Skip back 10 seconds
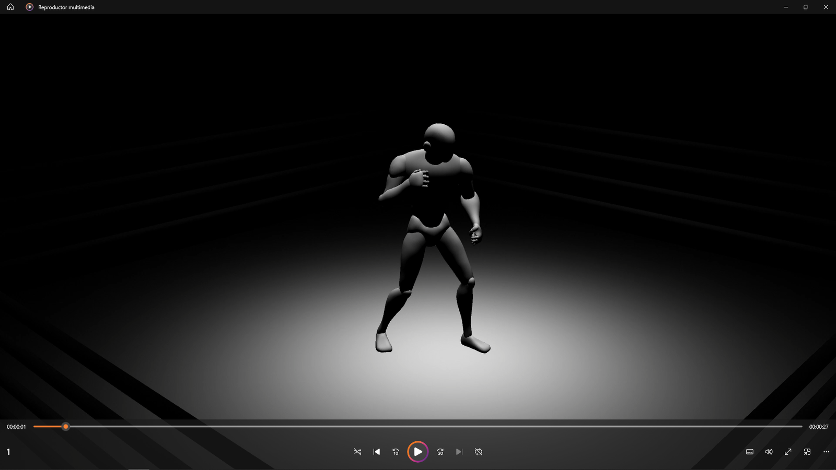The height and width of the screenshot is (470, 836). 396,452
